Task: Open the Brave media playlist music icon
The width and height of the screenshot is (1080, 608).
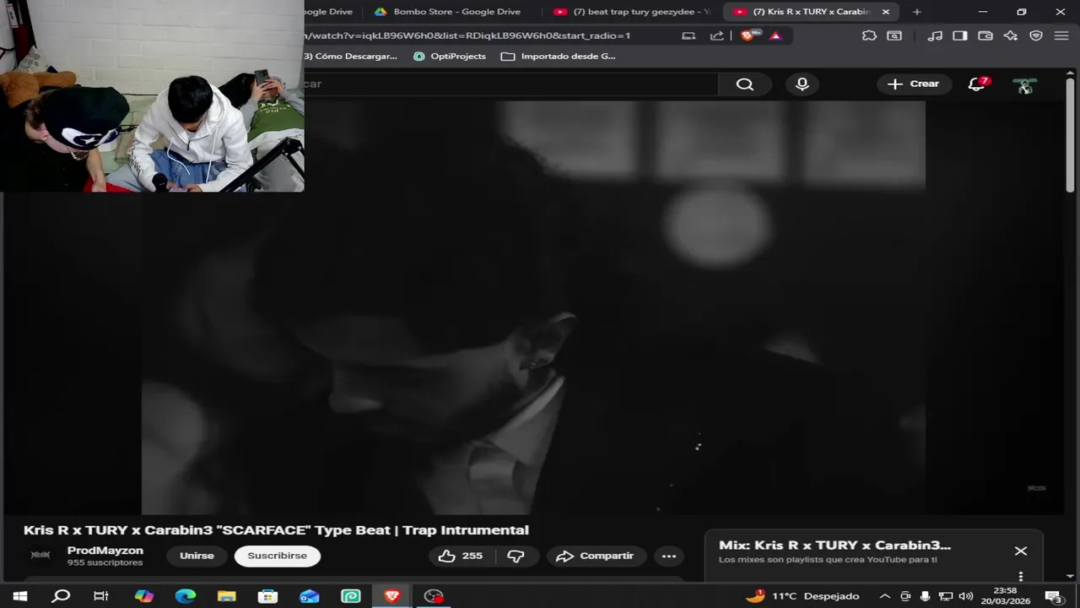Action: tap(934, 35)
